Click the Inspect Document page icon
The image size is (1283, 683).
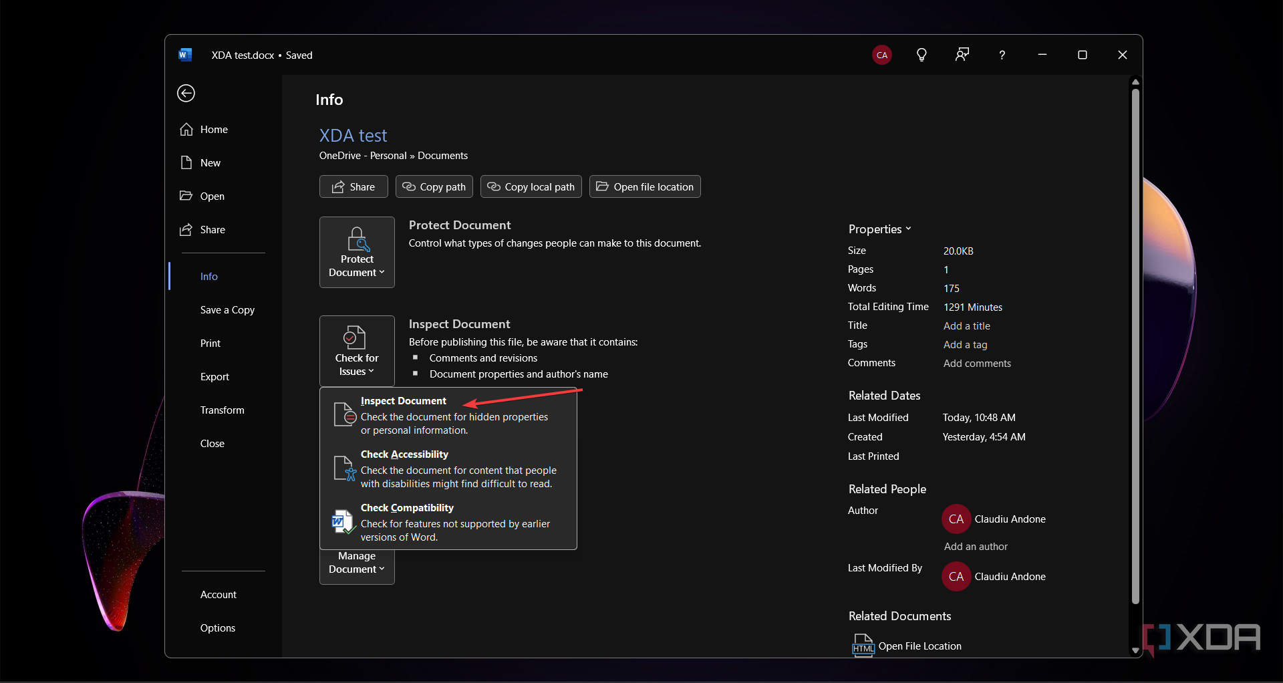tap(344, 414)
